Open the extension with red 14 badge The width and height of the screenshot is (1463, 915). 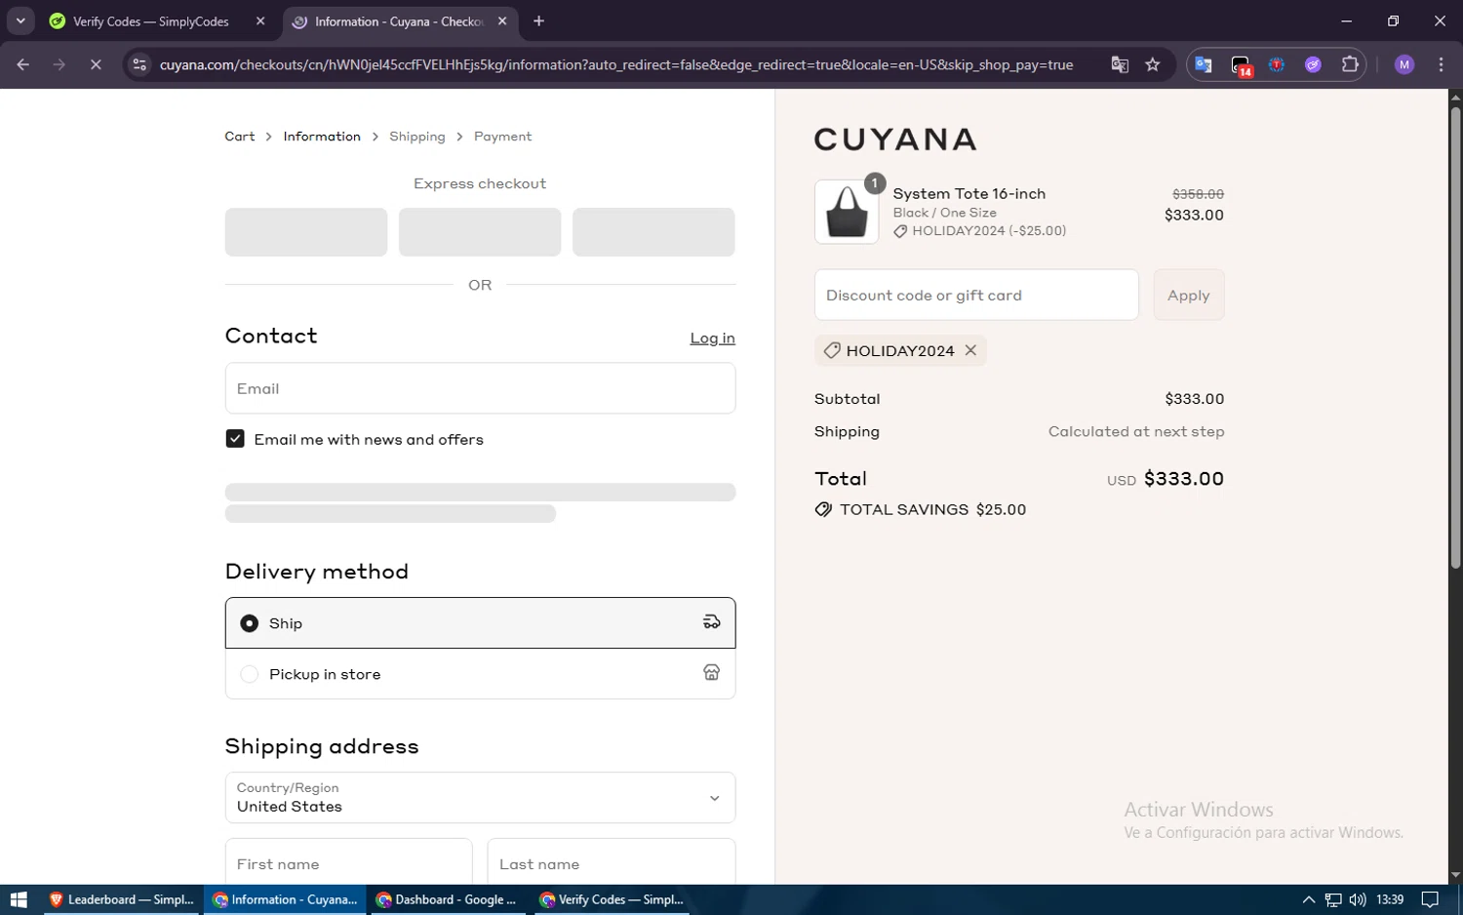(1241, 65)
